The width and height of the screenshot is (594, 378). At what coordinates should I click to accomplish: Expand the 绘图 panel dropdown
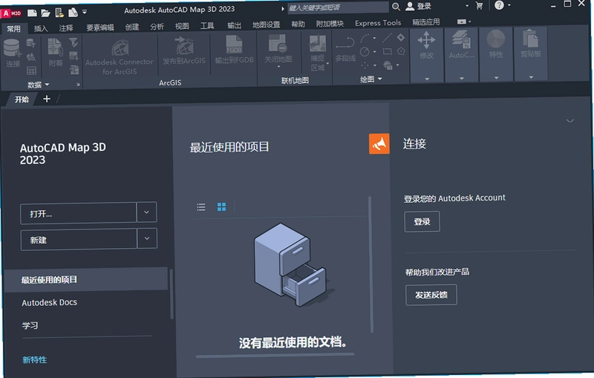point(380,79)
